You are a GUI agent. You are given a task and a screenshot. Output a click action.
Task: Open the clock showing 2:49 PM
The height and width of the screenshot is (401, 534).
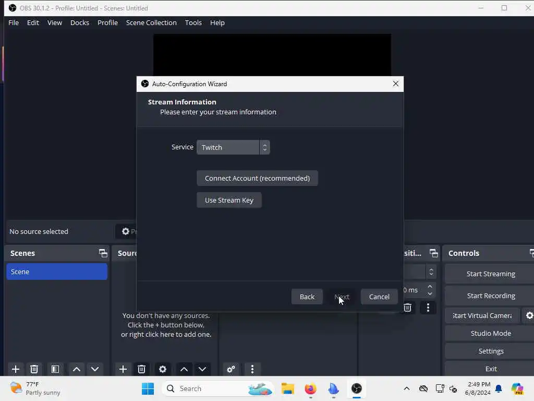click(478, 388)
